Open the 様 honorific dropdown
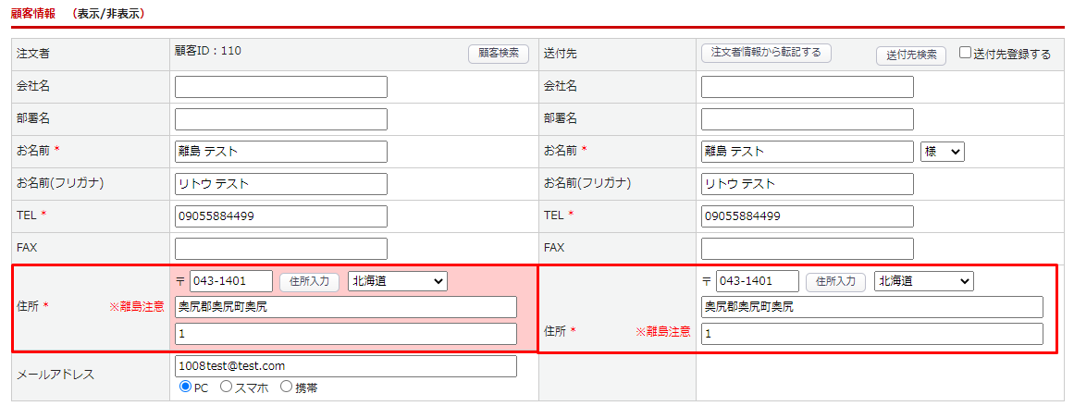 pos(943,152)
